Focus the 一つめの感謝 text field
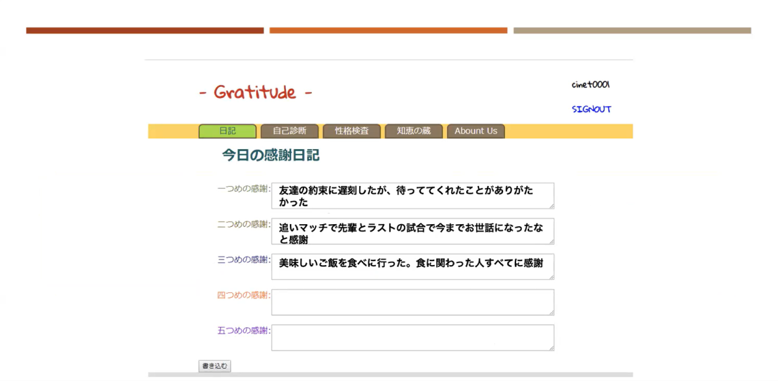This screenshot has width=778, height=381. 413,196
